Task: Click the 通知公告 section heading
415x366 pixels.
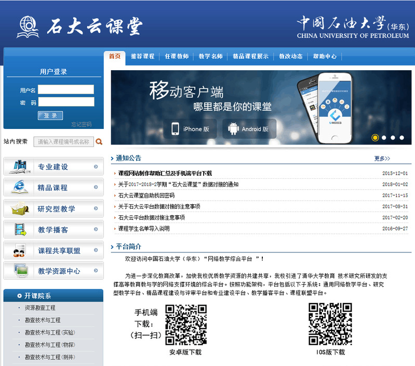Action: (128, 158)
